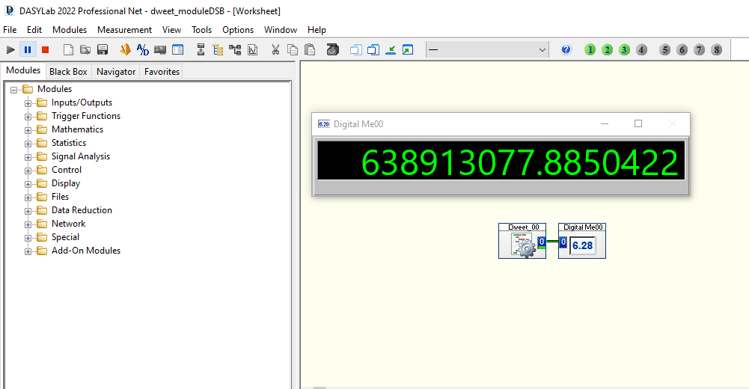Click the dark hierarchy diagram toolbar icon
Viewport: 749px width, 389px height.
point(235,49)
